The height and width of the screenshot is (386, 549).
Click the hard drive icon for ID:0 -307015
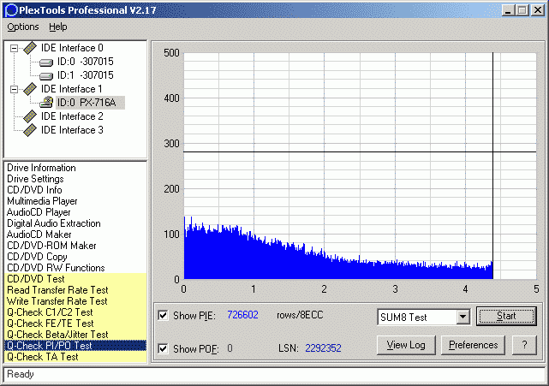(x=46, y=62)
